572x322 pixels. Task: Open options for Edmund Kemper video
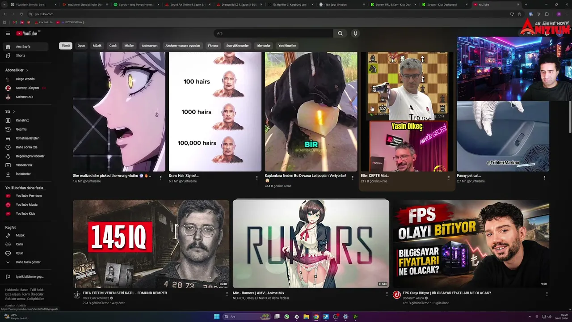[x=227, y=294]
